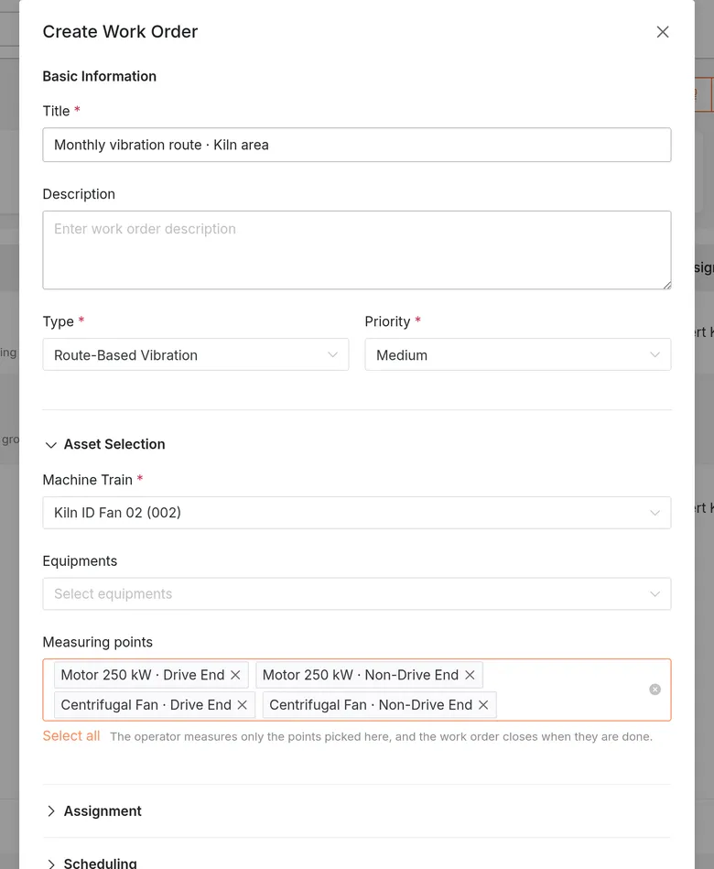This screenshot has height=869, width=714.
Task: Click the Basic Information heading
Action: coord(100,77)
